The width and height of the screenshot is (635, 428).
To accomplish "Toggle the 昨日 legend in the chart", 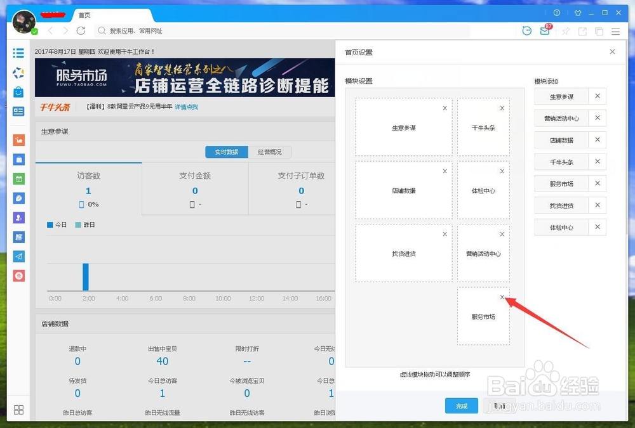I will [x=85, y=225].
